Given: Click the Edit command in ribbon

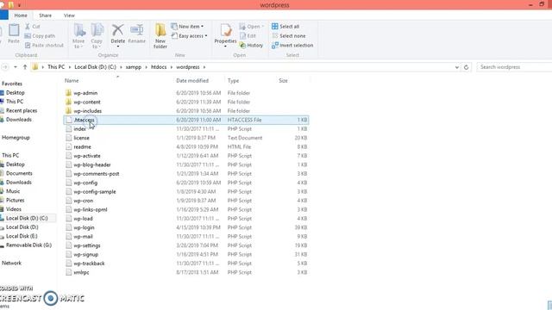Looking at the screenshot, I should click(248, 36).
